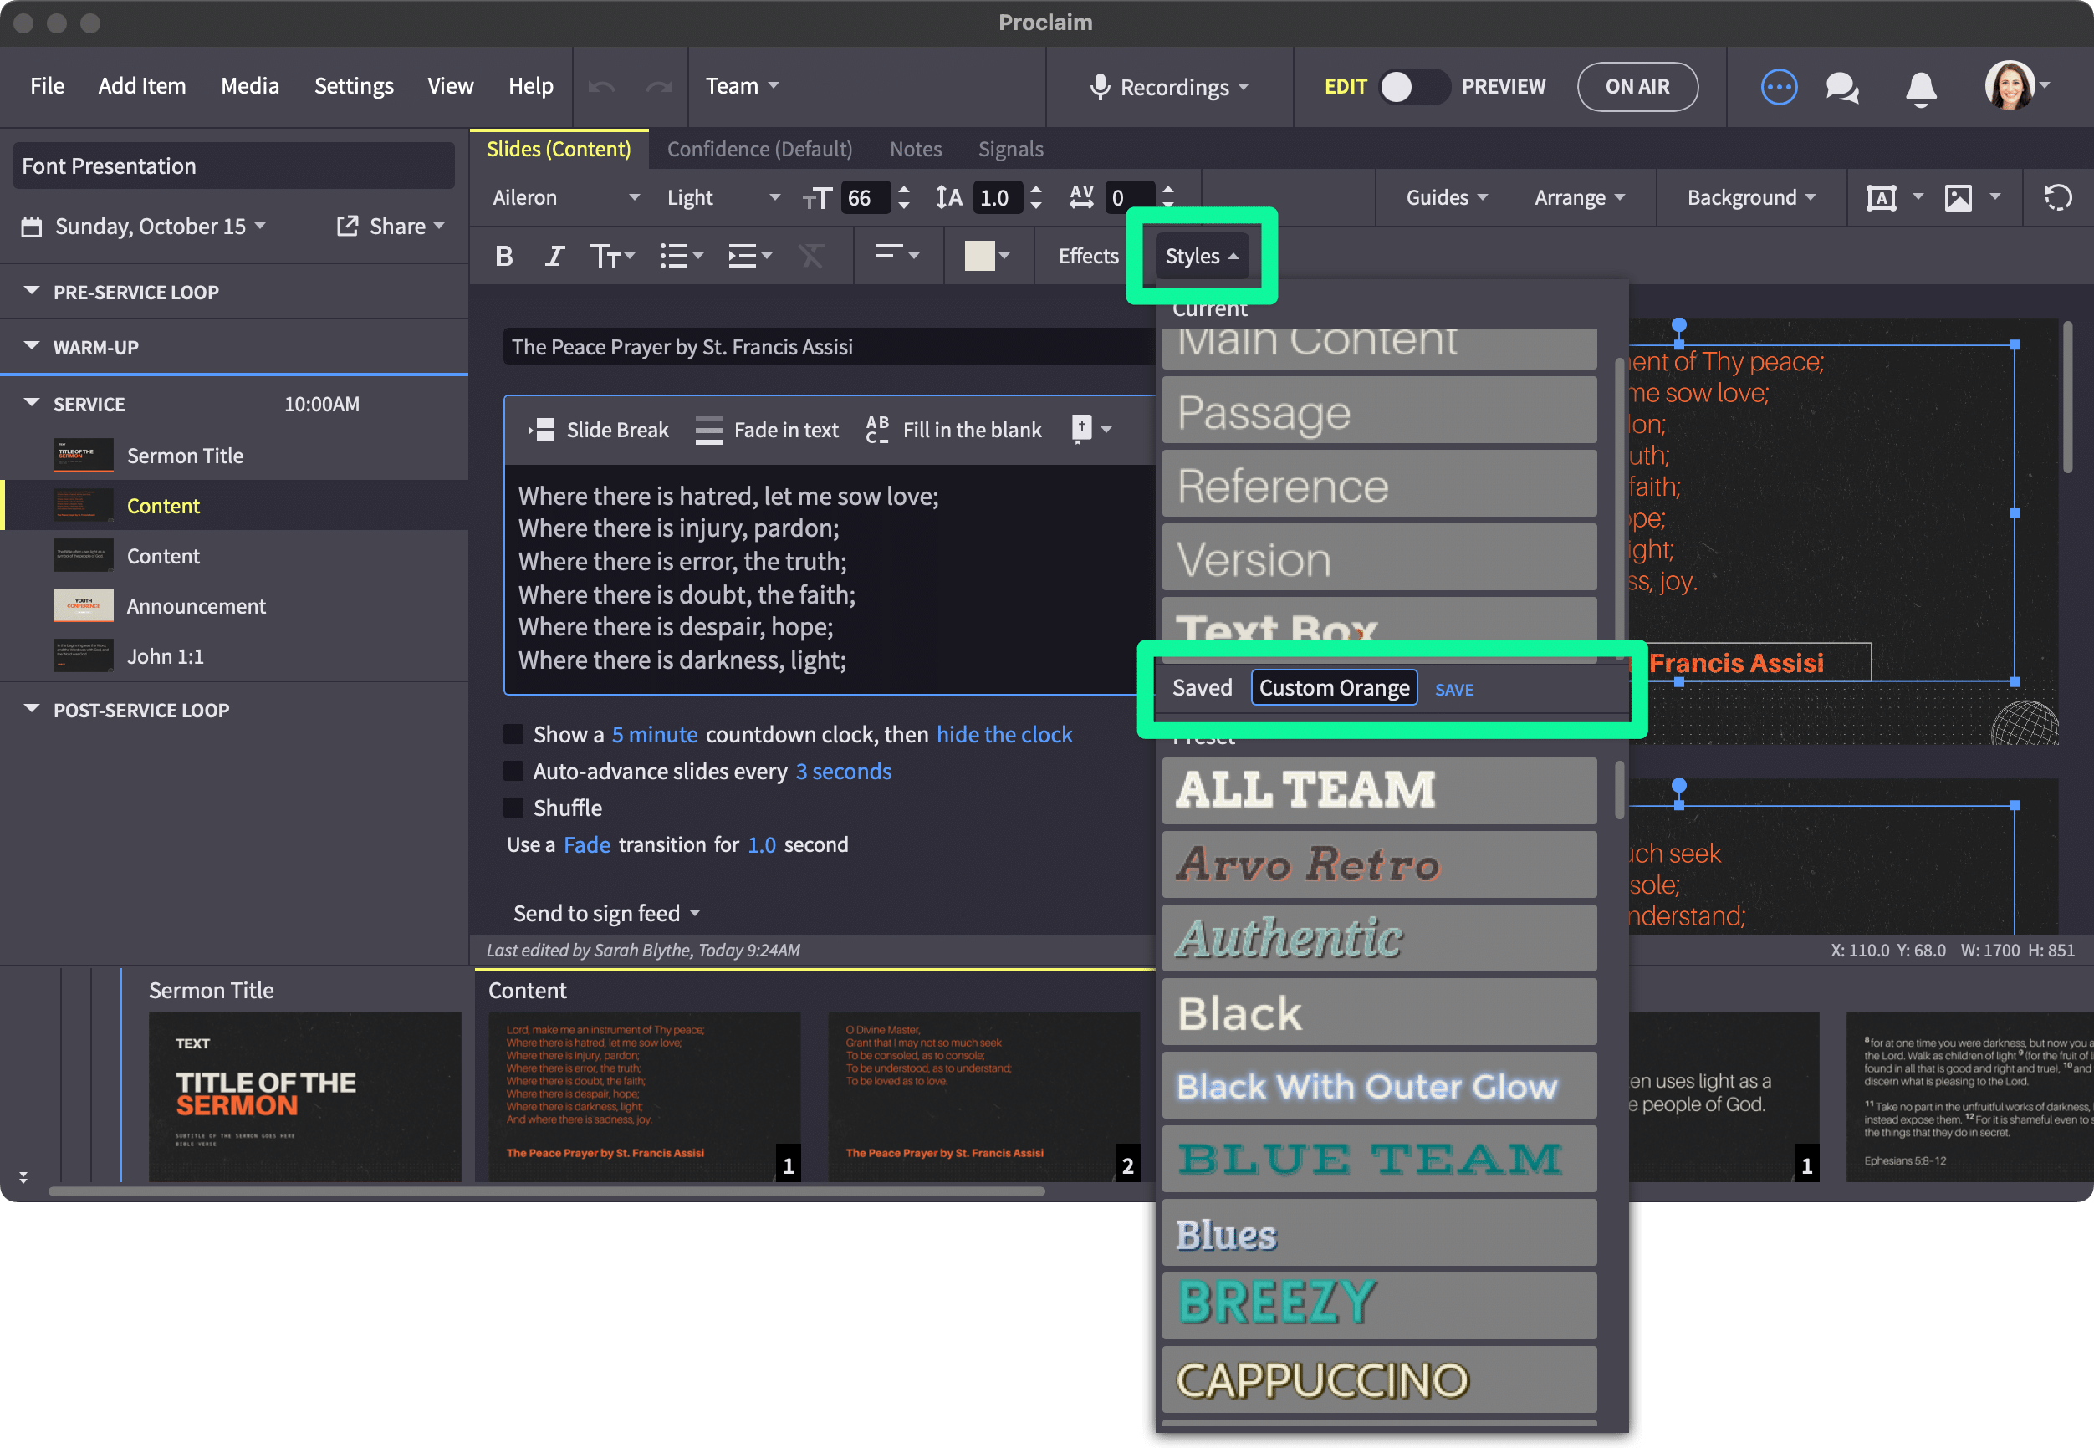
Task: Click SAVE next to Custom Orange
Action: pyautogui.click(x=1453, y=690)
